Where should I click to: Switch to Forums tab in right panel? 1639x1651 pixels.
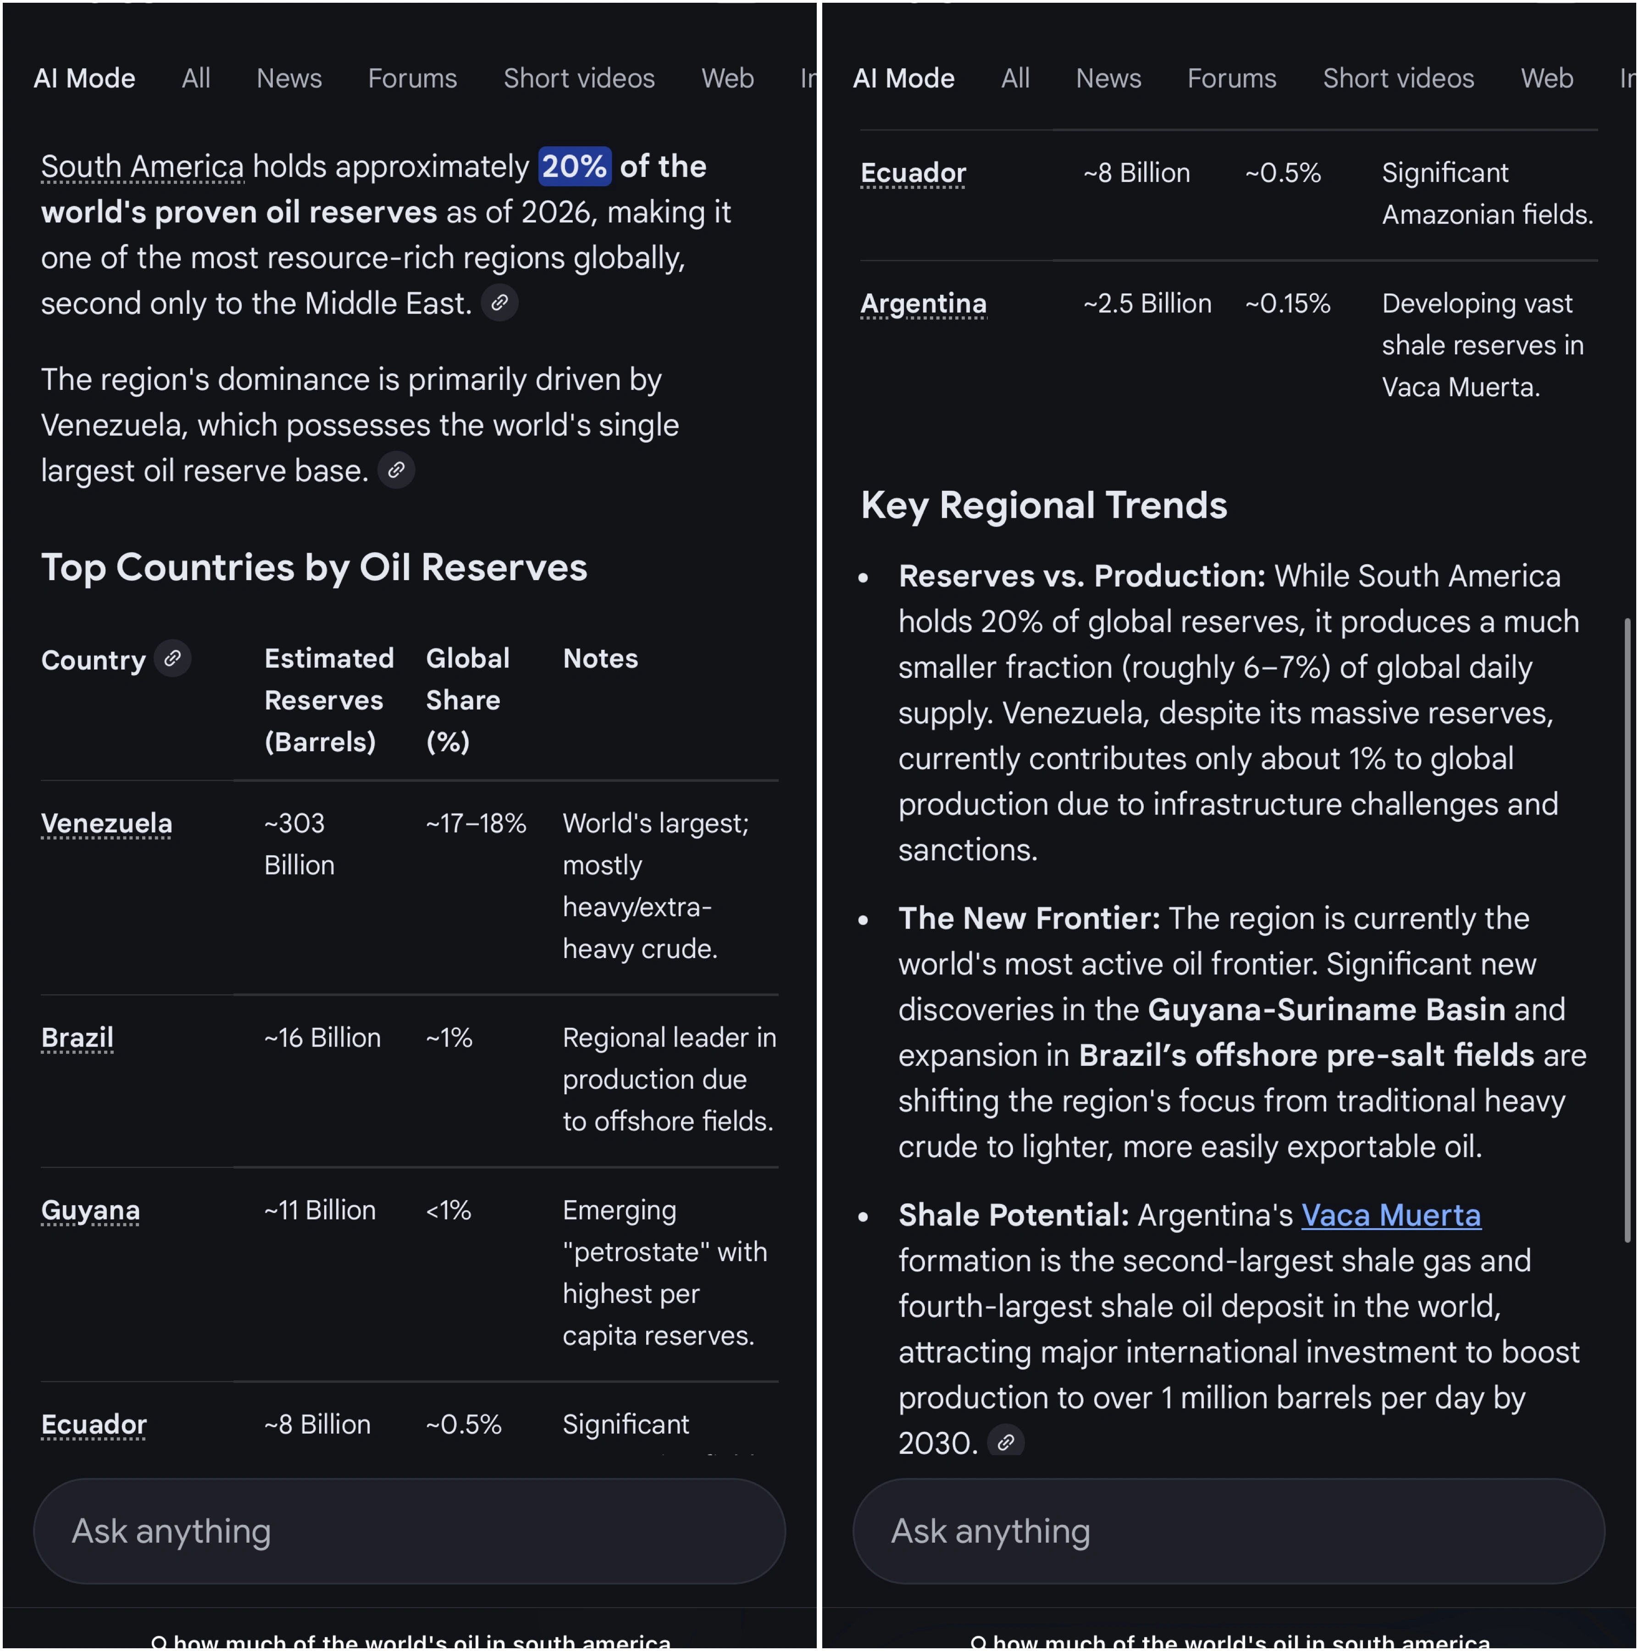pyautogui.click(x=1231, y=78)
